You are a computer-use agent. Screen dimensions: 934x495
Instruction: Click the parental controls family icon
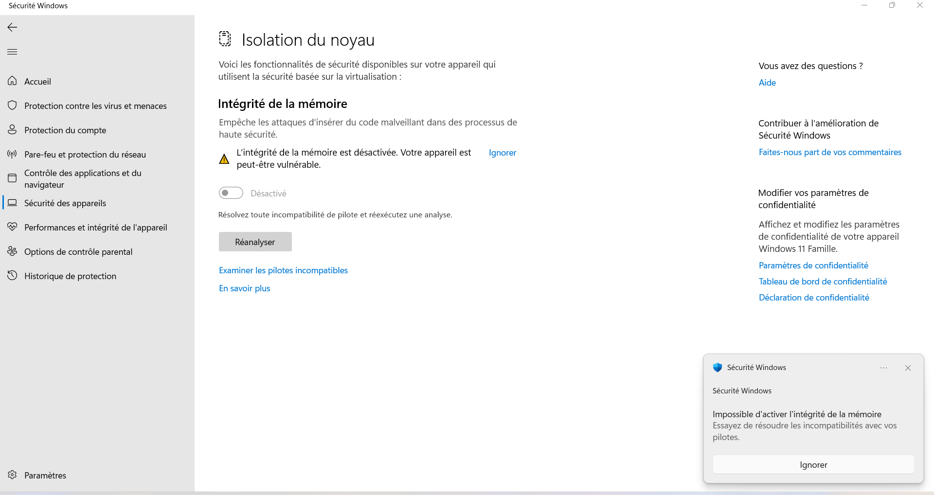point(12,251)
